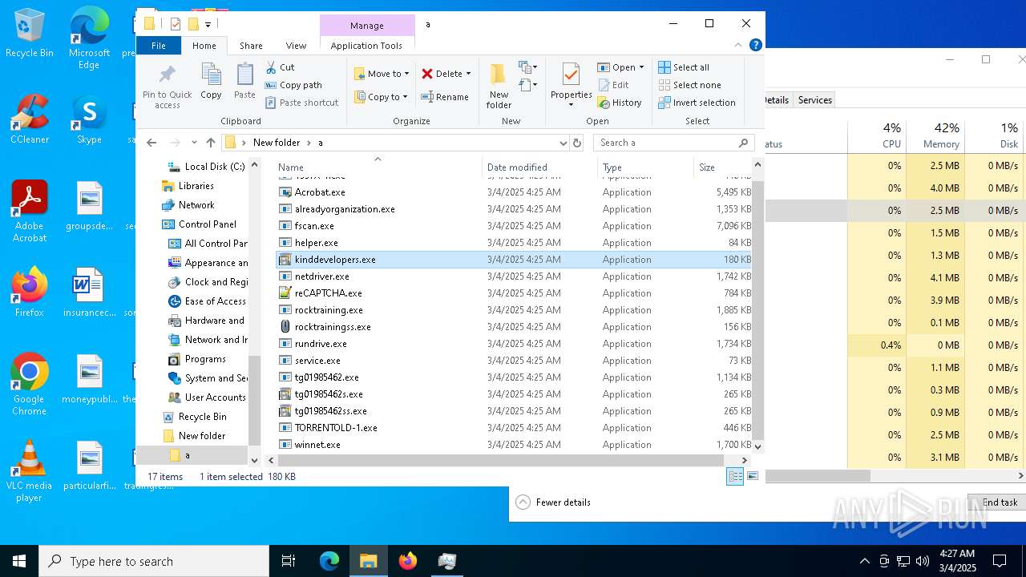Click the Copy ribbon button

[x=211, y=82]
